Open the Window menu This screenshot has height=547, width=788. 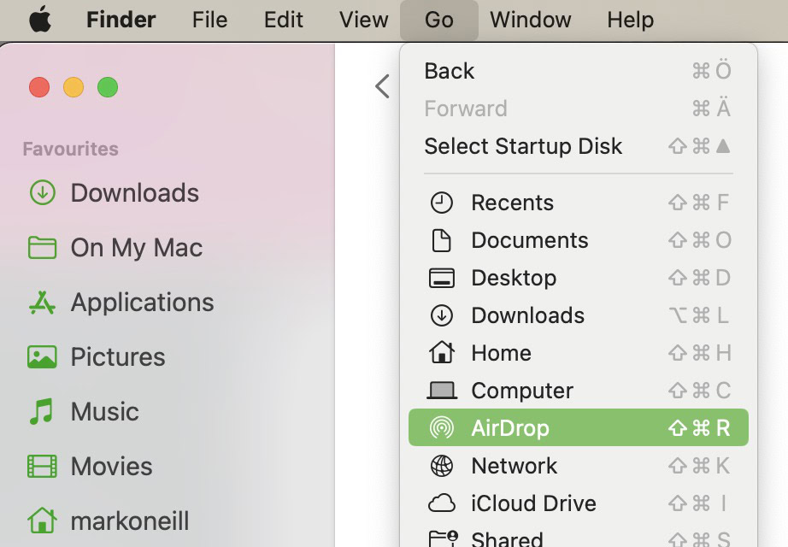[x=530, y=20]
